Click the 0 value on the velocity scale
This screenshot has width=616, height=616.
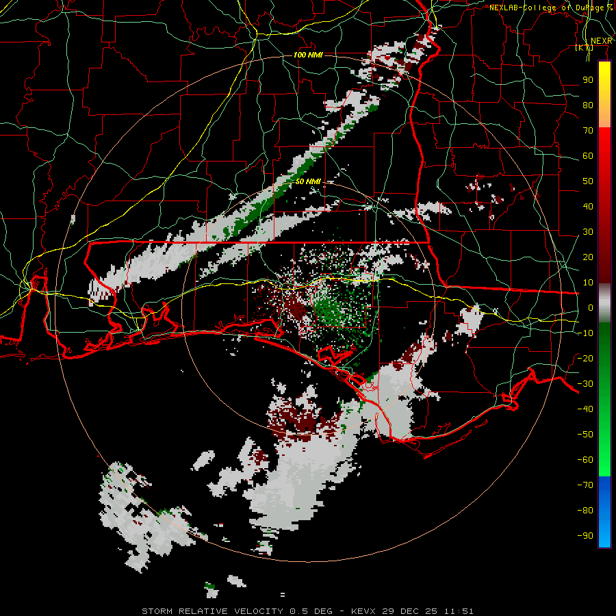point(591,308)
